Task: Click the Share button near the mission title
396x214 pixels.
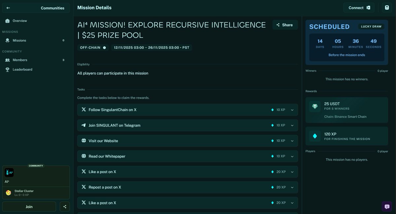Action: point(285,25)
